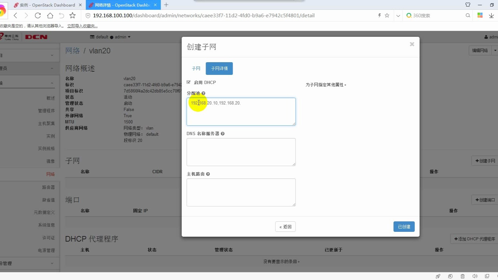
Task: Click the browser back arrow
Action: click(x=15, y=15)
